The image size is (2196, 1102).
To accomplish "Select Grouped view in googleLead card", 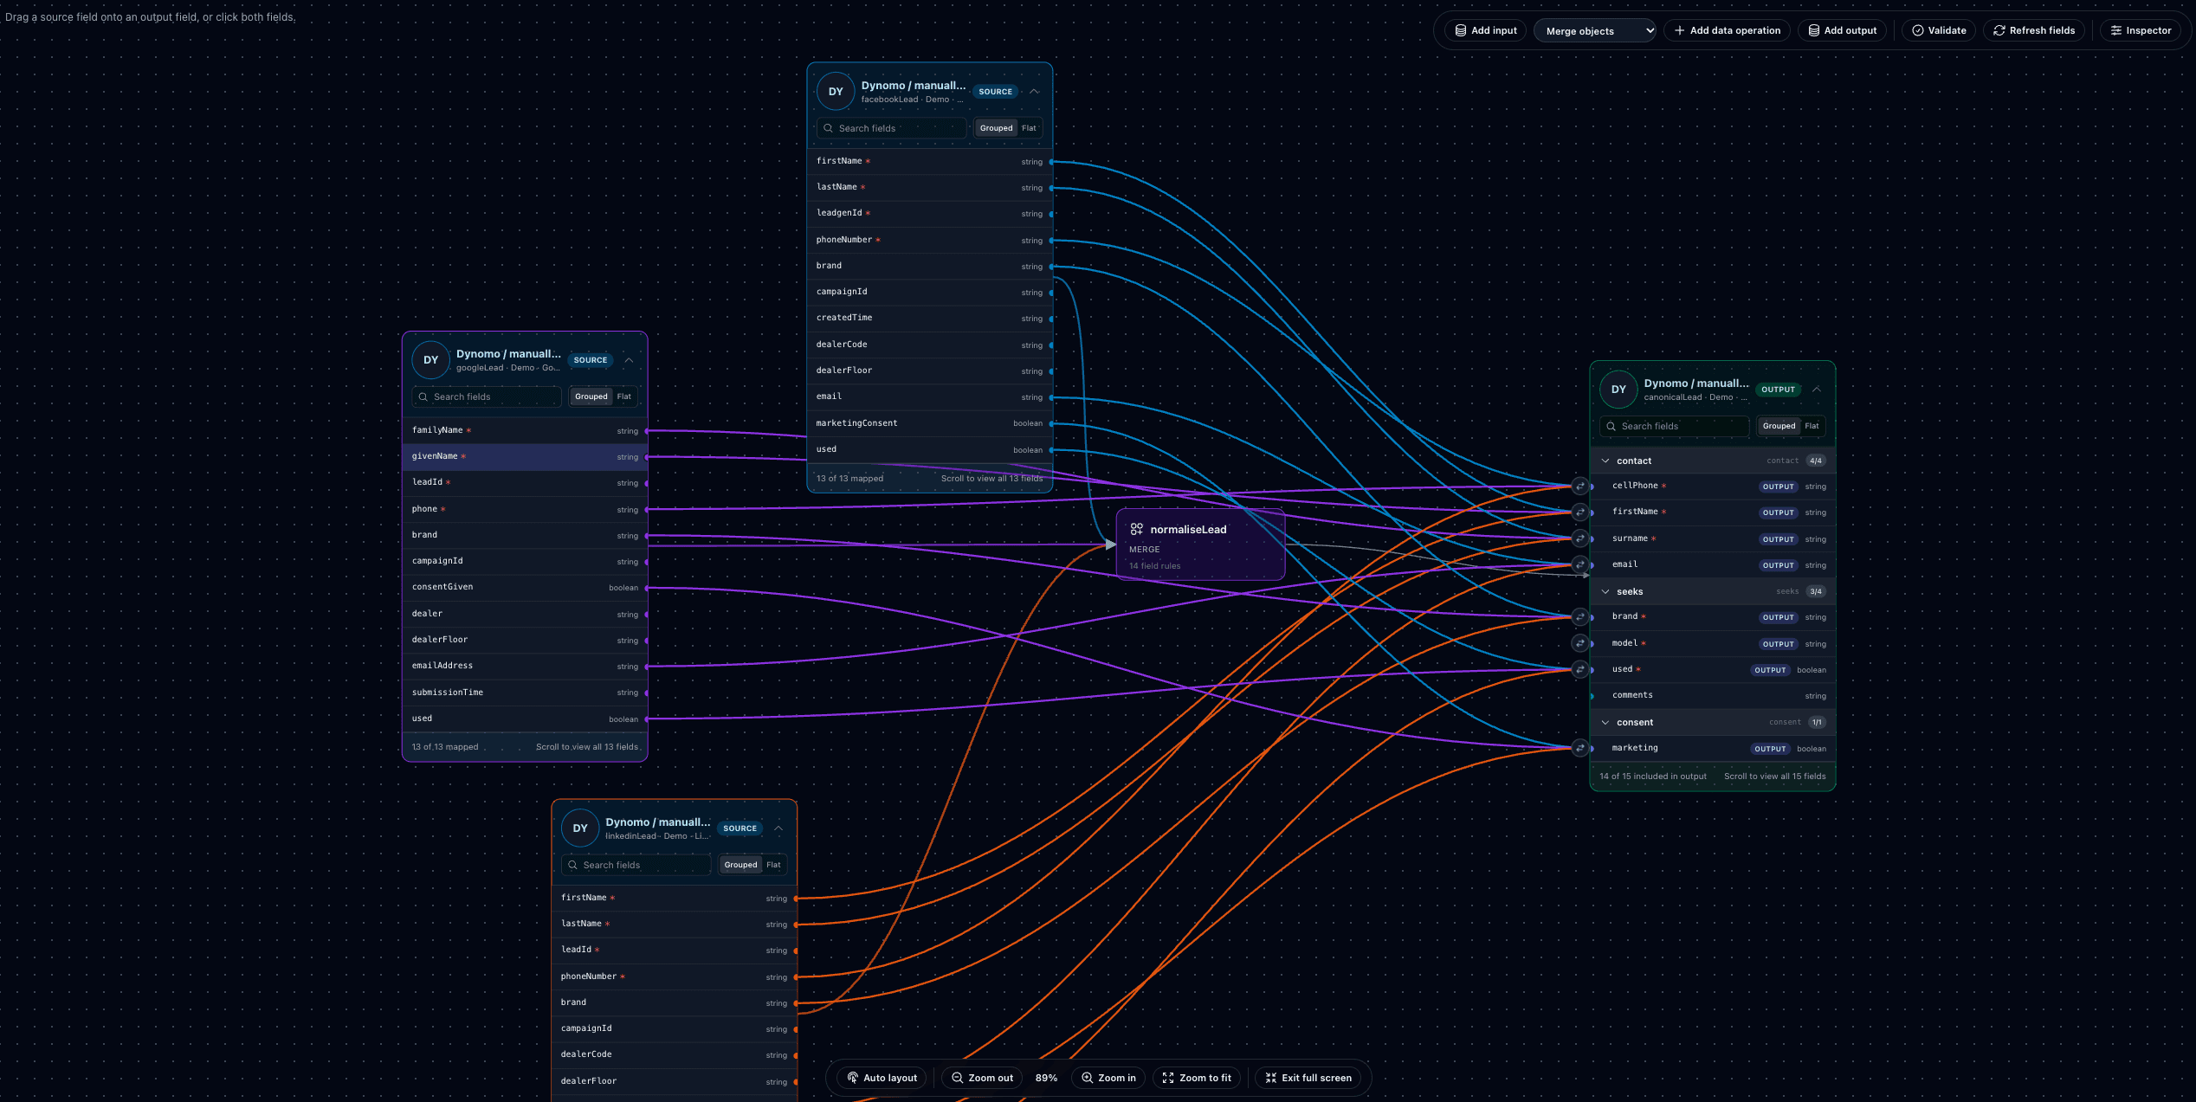I will coord(591,396).
